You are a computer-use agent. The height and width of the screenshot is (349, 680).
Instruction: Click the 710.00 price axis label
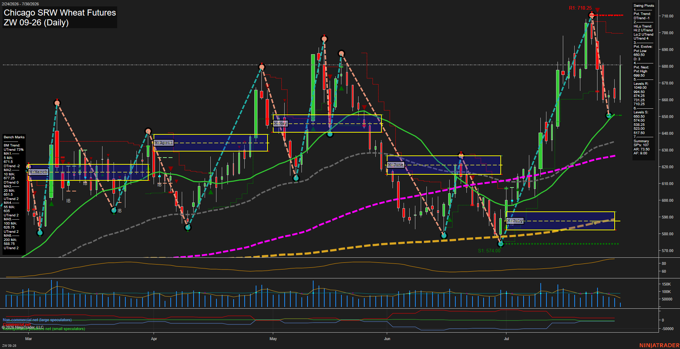pyautogui.click(x=667, y=16)
